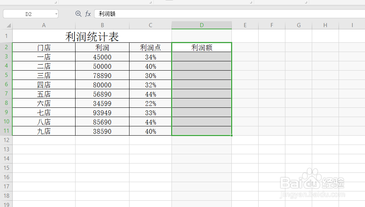This screenshot has height=207, width=365.
Task: Select row 2 header
Action: point(6,47)
